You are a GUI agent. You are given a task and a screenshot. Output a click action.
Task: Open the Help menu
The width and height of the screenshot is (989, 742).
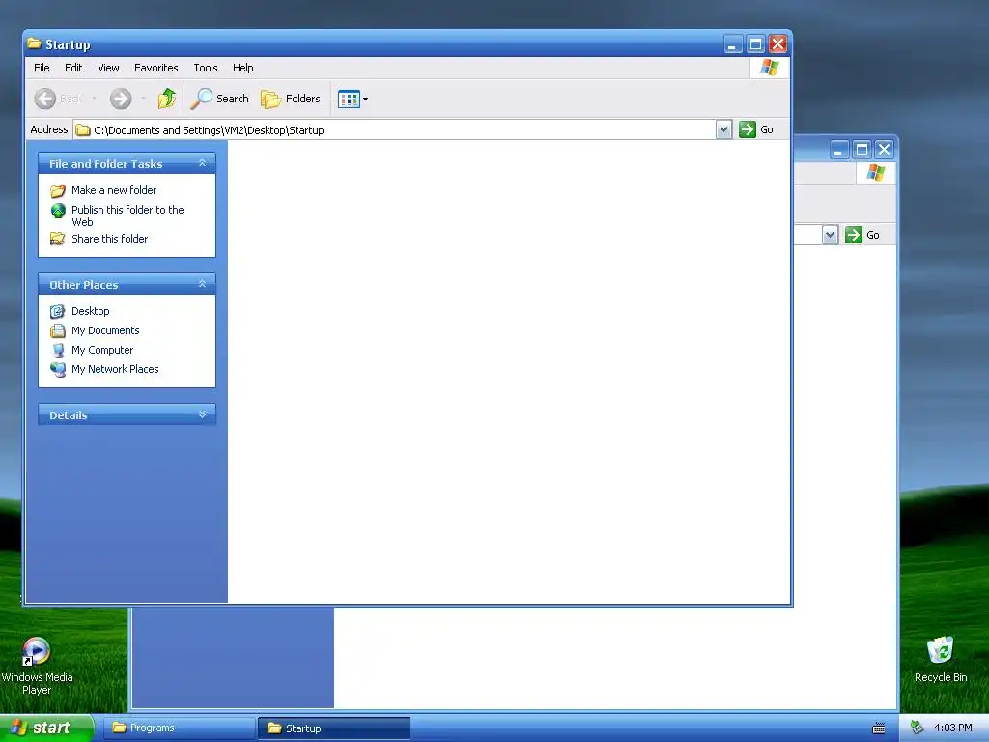pyautogui.click(x=242, y=68)
